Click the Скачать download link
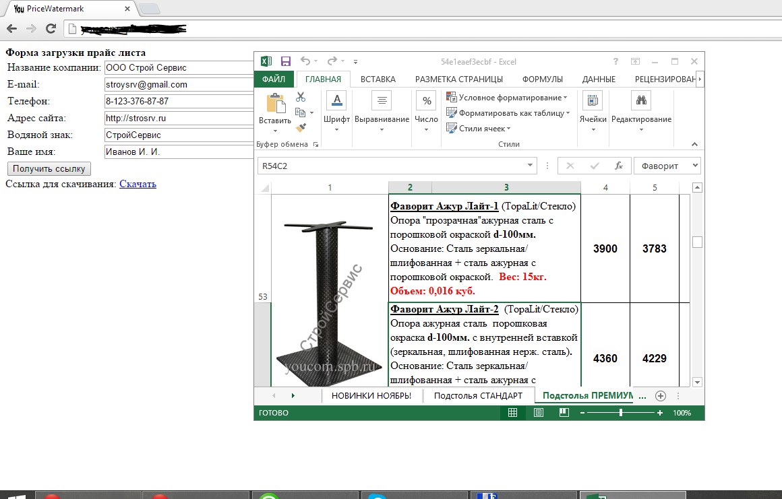 pyautogui.click(x=138, y=184)
